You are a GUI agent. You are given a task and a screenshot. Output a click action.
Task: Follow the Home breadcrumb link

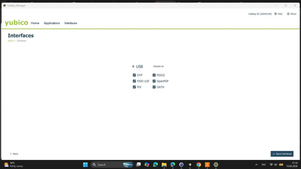click(11, 41)
